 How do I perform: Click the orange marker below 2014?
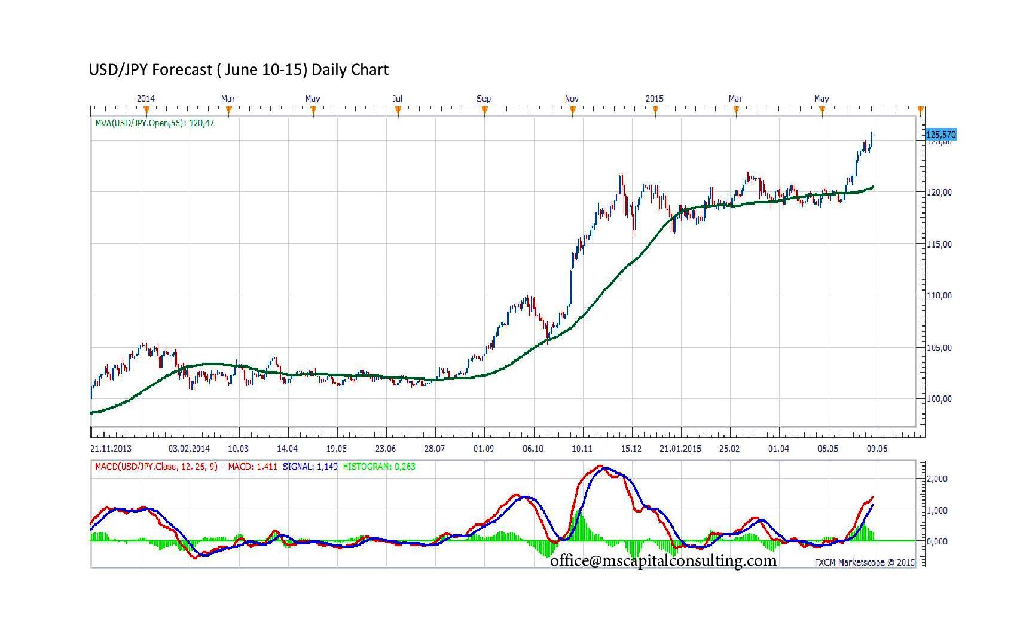[x=146, y=110]
